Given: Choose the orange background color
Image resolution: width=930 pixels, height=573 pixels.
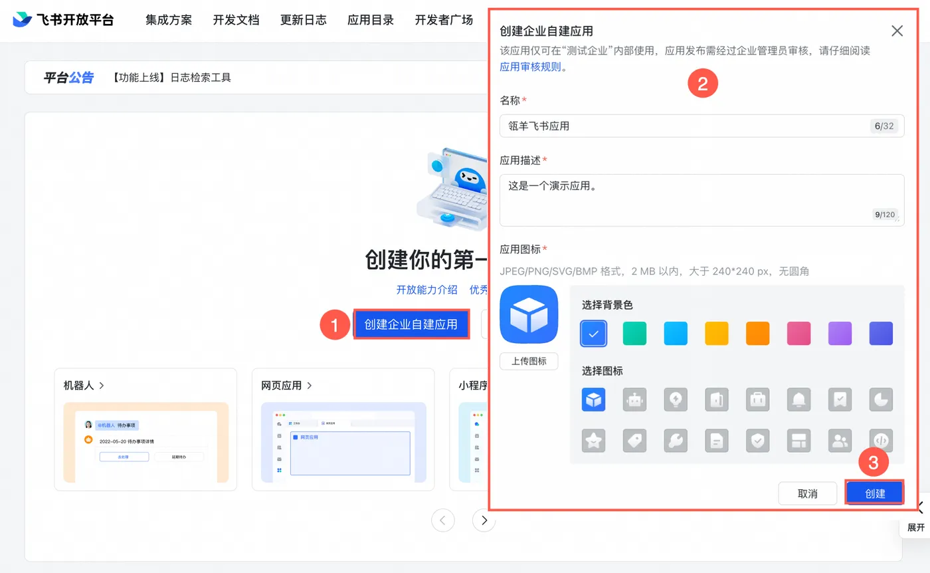Looking at the screenshot, I should point(758,333).
